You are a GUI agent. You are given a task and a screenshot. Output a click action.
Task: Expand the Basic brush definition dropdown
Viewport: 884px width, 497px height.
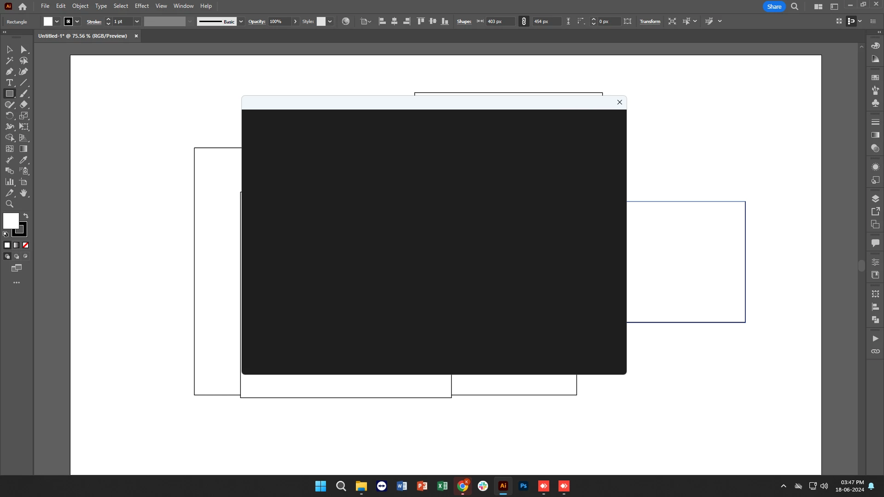tap(241, 22)
